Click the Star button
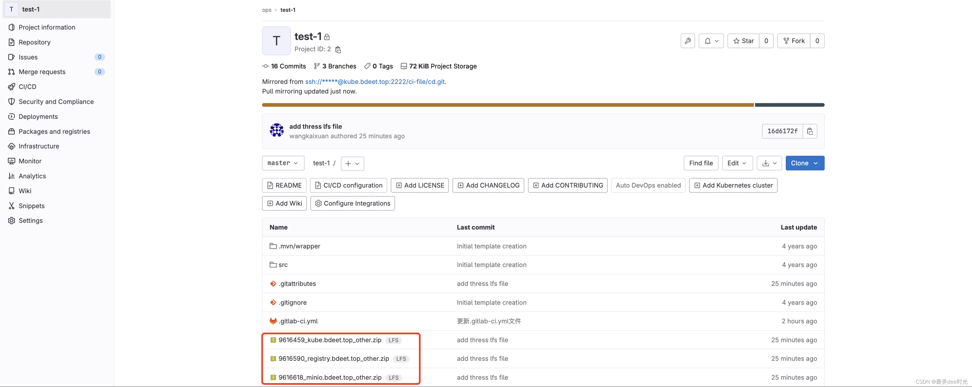Viewport: 972px width, 387px height. pos(743,41)
